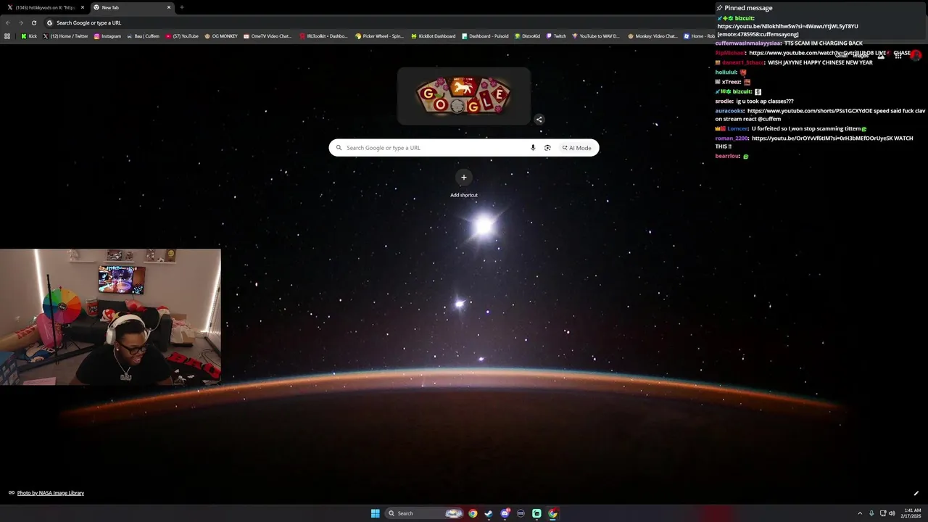Click the Pinned message header
This screenshot has height=522, width=928.
pyautogui.click(x=745, y=8)
